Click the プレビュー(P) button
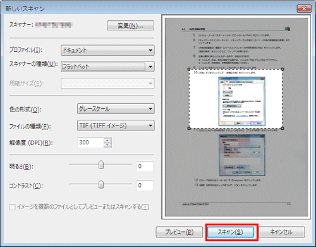316x247 pixels. click(x=179, y=232)
